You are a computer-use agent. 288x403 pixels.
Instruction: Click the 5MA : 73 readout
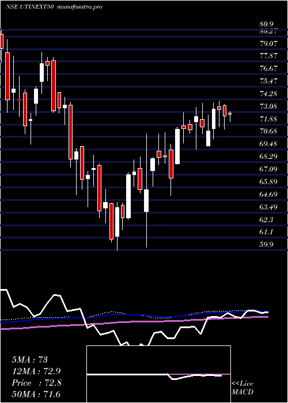pos(30,360)
